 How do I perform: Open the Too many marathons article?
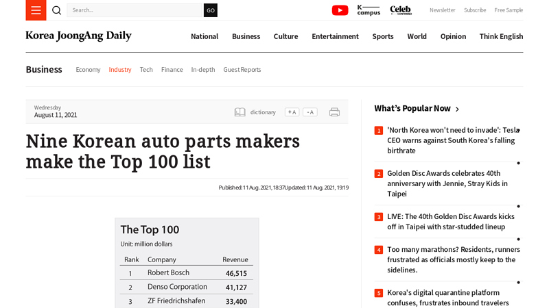point(454,260)
